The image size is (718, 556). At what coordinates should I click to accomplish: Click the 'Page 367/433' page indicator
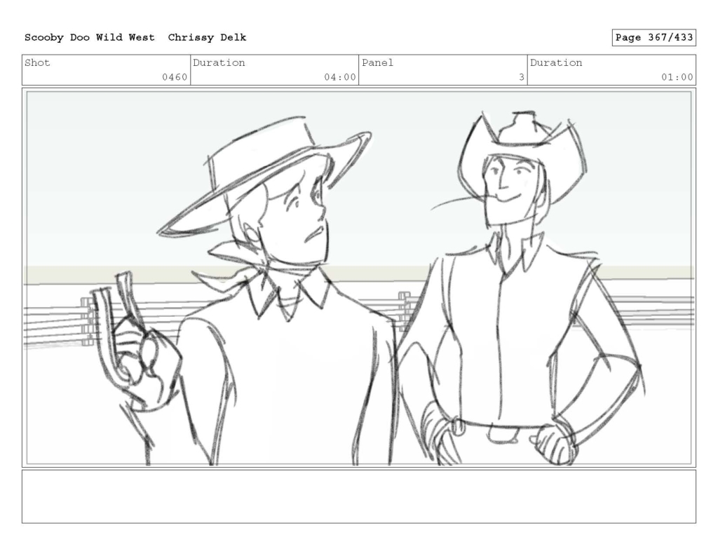tap(654, 38)
